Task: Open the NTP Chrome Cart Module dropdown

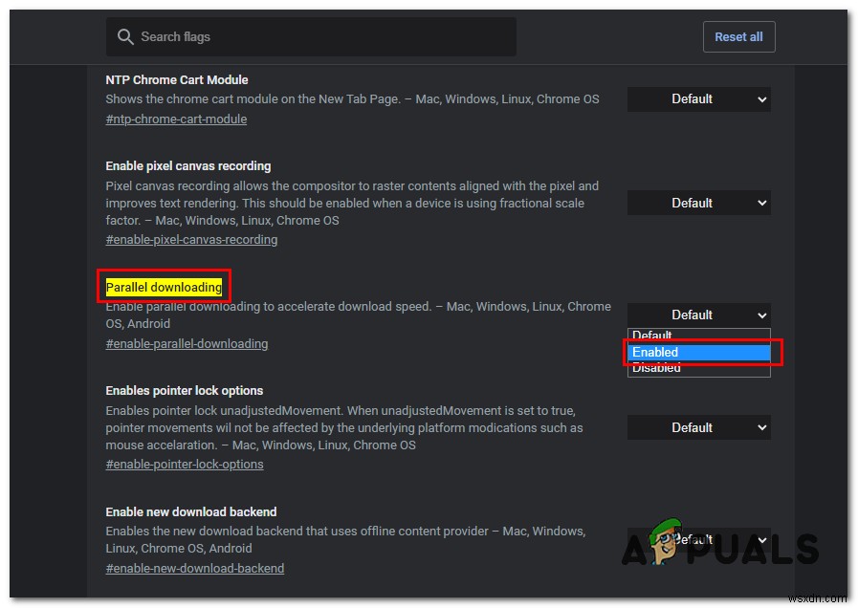Action: tap(698, 98)
